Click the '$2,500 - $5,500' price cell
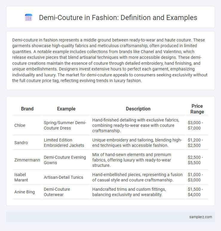Image resolution: width=221 pixels, height=231 pixels. (x=197, y=160)
